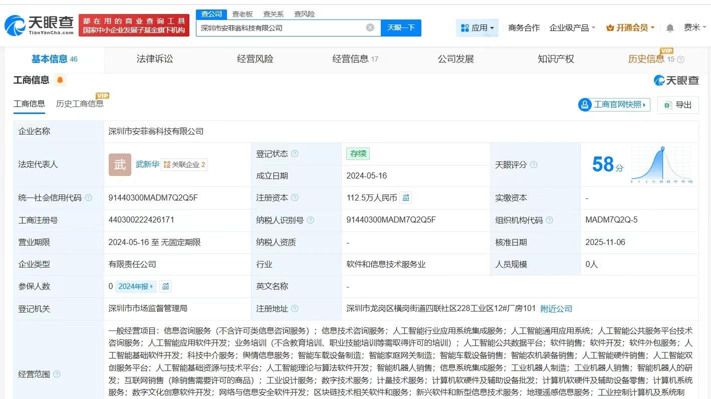This screenshot has width=711, height=399.
Task: Click the 天眼一下 search button
Action: (401, 27)
